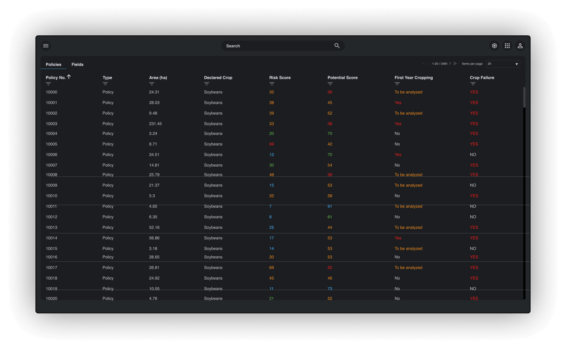This screenshot has width=566, height=349.
Task: Click area value 3.18
Action: [153, 249]
